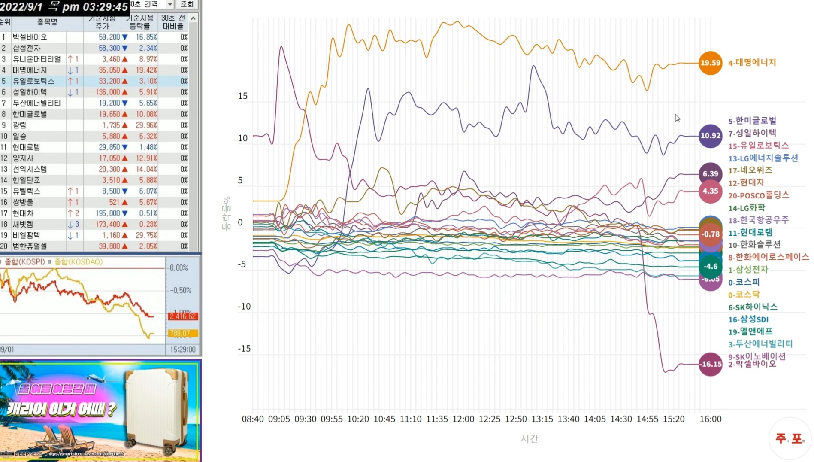Image resolution: width=814 pixels, height=462 pixels.
Task: Select the 유니온머티리얼 row
Action: pyautogui.click(x=94, y=59)
